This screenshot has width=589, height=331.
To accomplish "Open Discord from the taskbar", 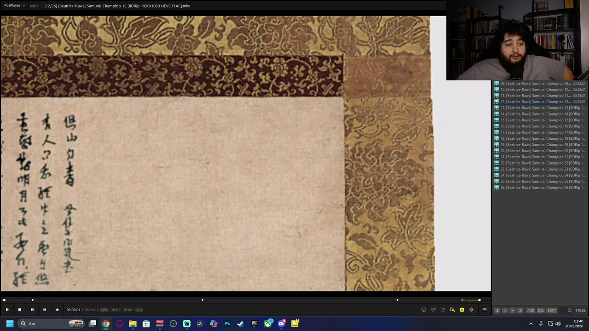I will pos(281,324).
